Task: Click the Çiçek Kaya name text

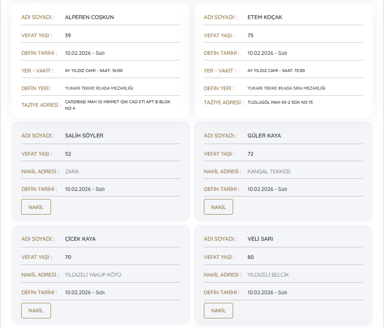Action: click(x=80, y=239)
